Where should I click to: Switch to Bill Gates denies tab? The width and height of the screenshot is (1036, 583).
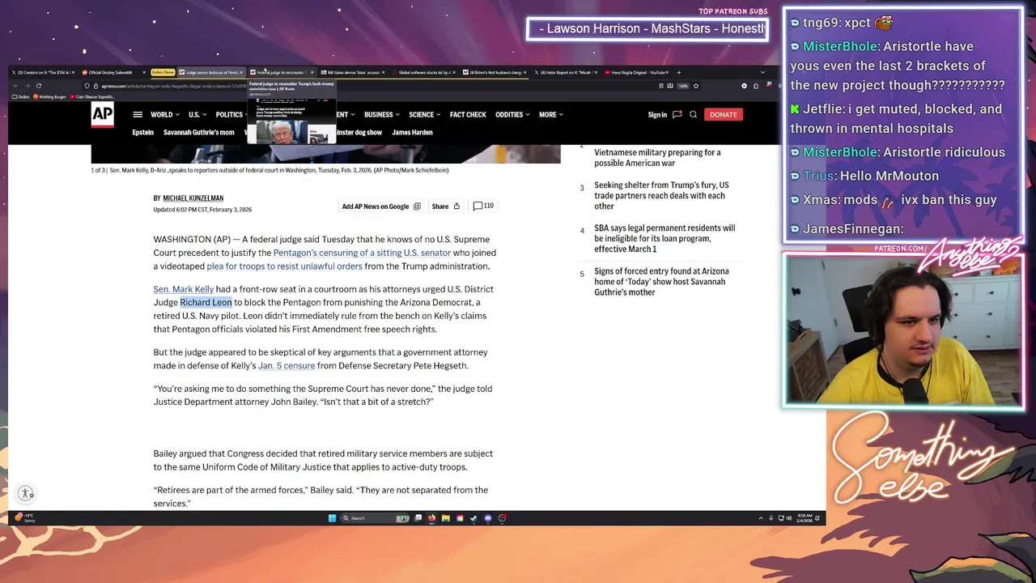tap(353, 73)
